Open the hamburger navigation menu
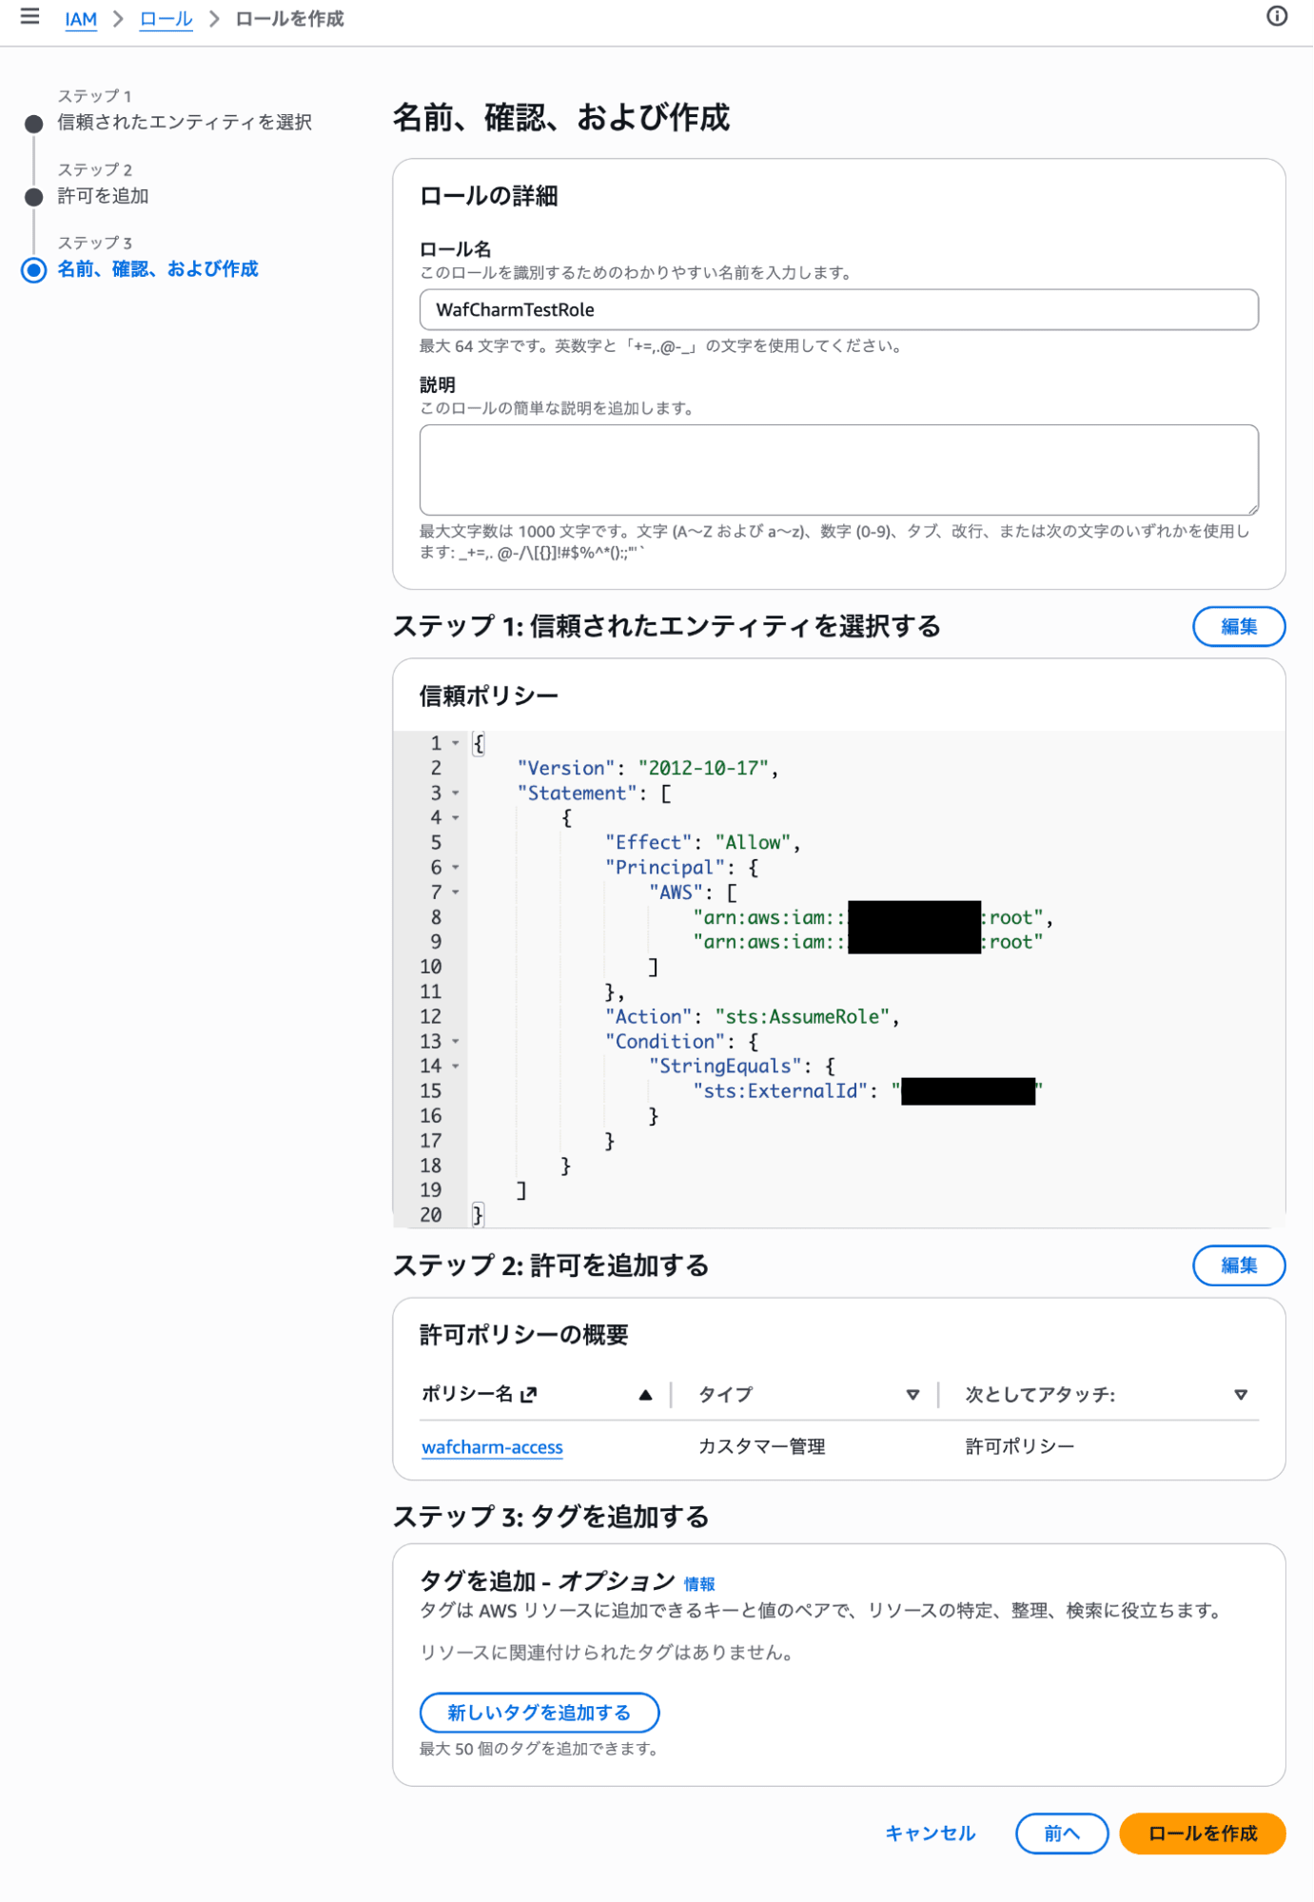This screenshot has width=1314, height=1902. [x=29, y=17]
